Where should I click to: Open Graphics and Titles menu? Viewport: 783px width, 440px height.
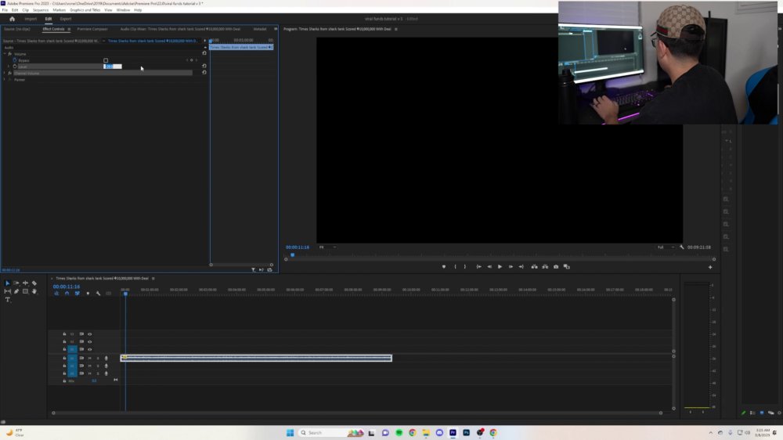[x=85, y=10]
